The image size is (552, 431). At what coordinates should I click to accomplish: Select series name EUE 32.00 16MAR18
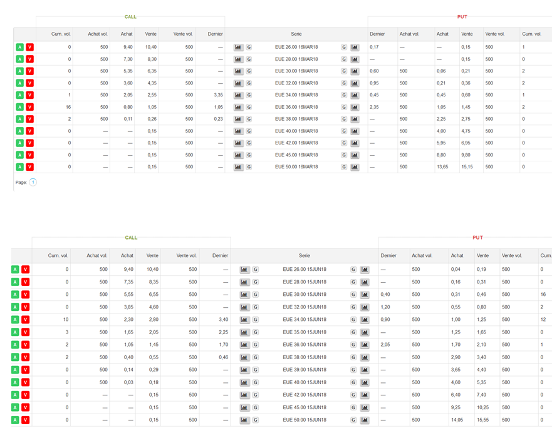point(296,83)
